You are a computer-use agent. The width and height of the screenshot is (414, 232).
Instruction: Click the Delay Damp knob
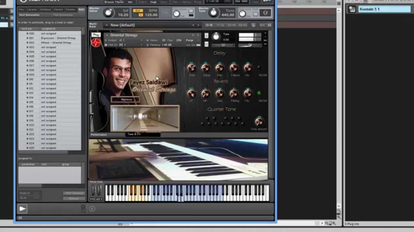pos(205,68)
